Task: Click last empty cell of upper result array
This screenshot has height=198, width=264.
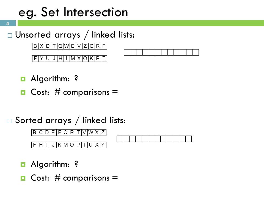Action: click(196, 52)
